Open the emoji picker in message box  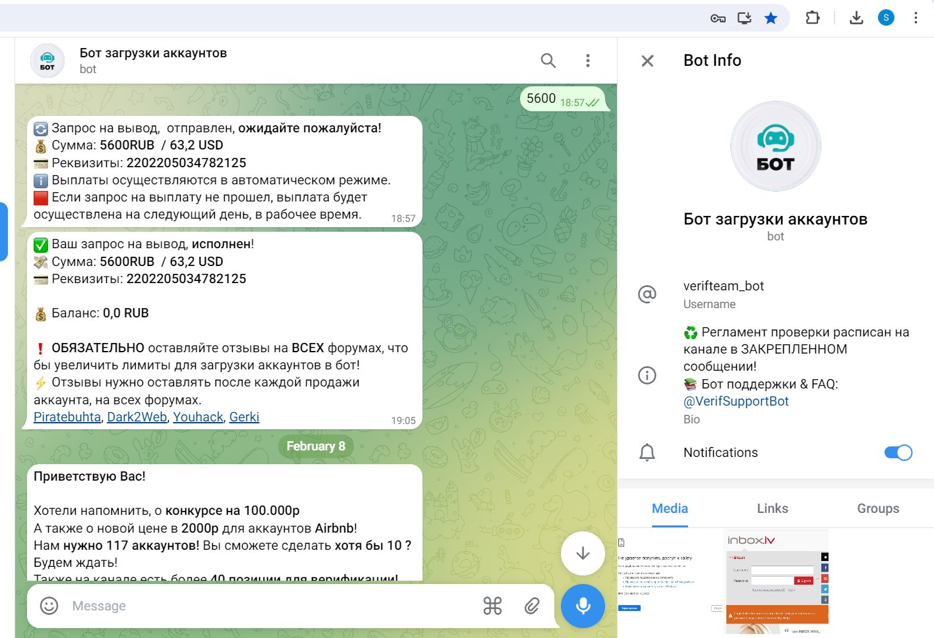(49, 606)
